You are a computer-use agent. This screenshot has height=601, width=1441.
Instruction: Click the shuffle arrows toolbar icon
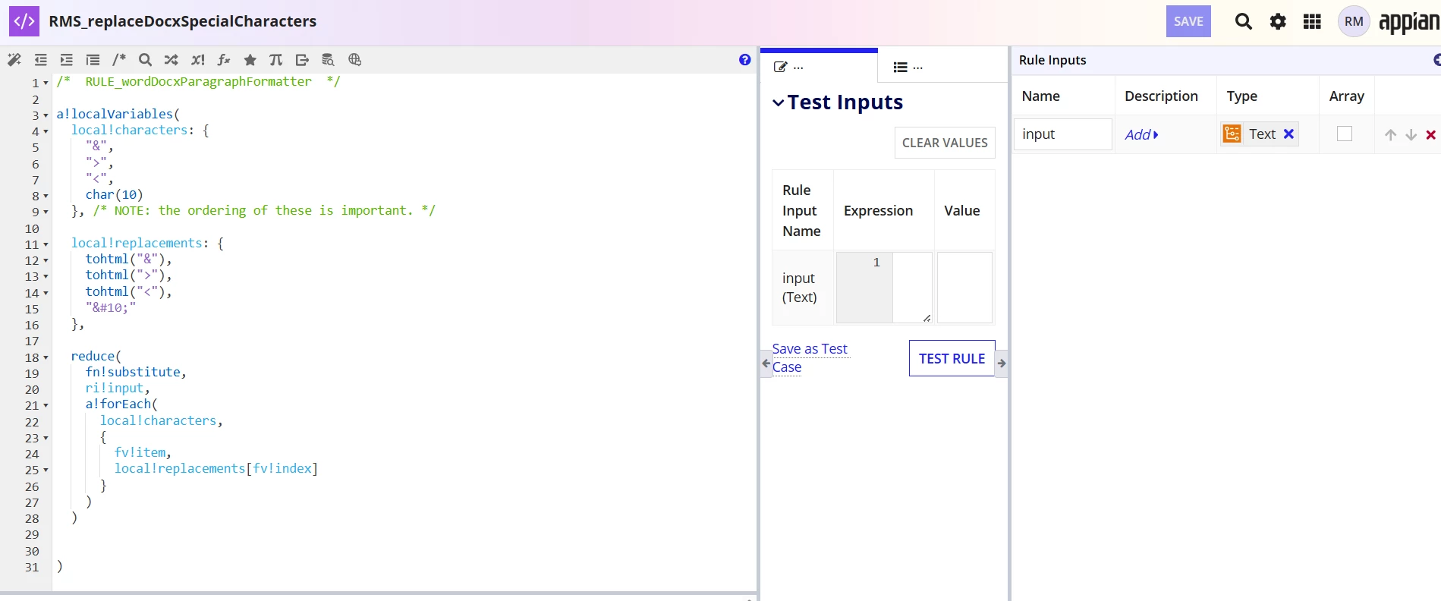[x=171, y=60]
